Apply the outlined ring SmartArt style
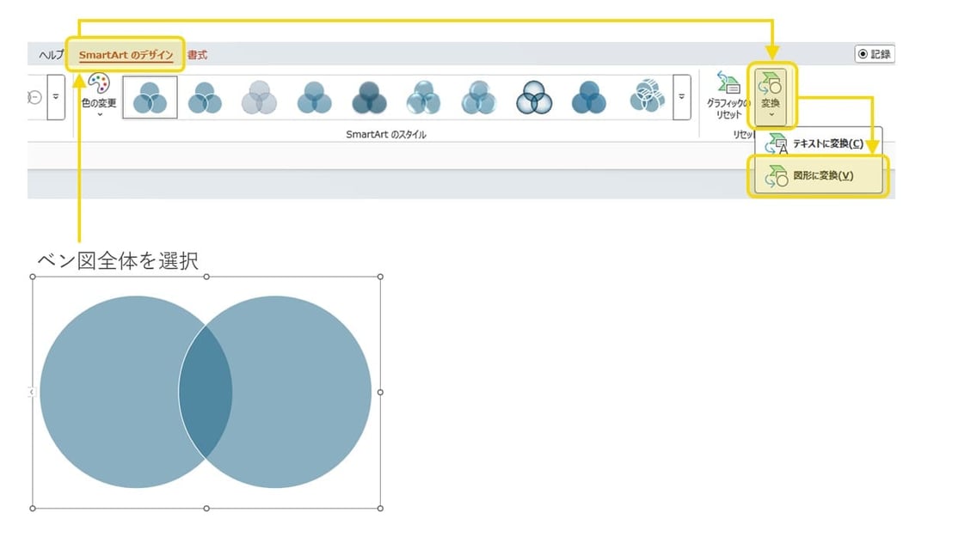The height and width of the screenshot is (549, 977). 534,98
